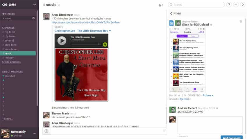Click the tomfrankly profile avatar

5,133
